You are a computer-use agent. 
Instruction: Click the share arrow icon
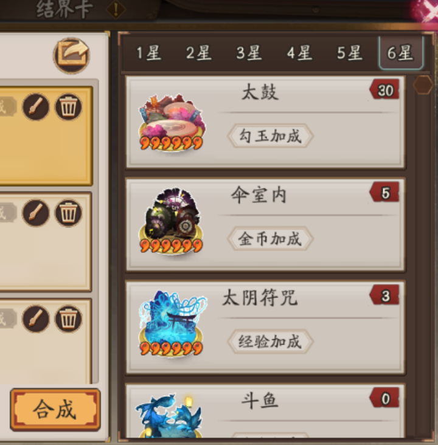71,55
